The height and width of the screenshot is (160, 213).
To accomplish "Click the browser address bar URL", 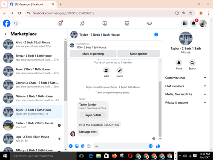I will 63,13.
